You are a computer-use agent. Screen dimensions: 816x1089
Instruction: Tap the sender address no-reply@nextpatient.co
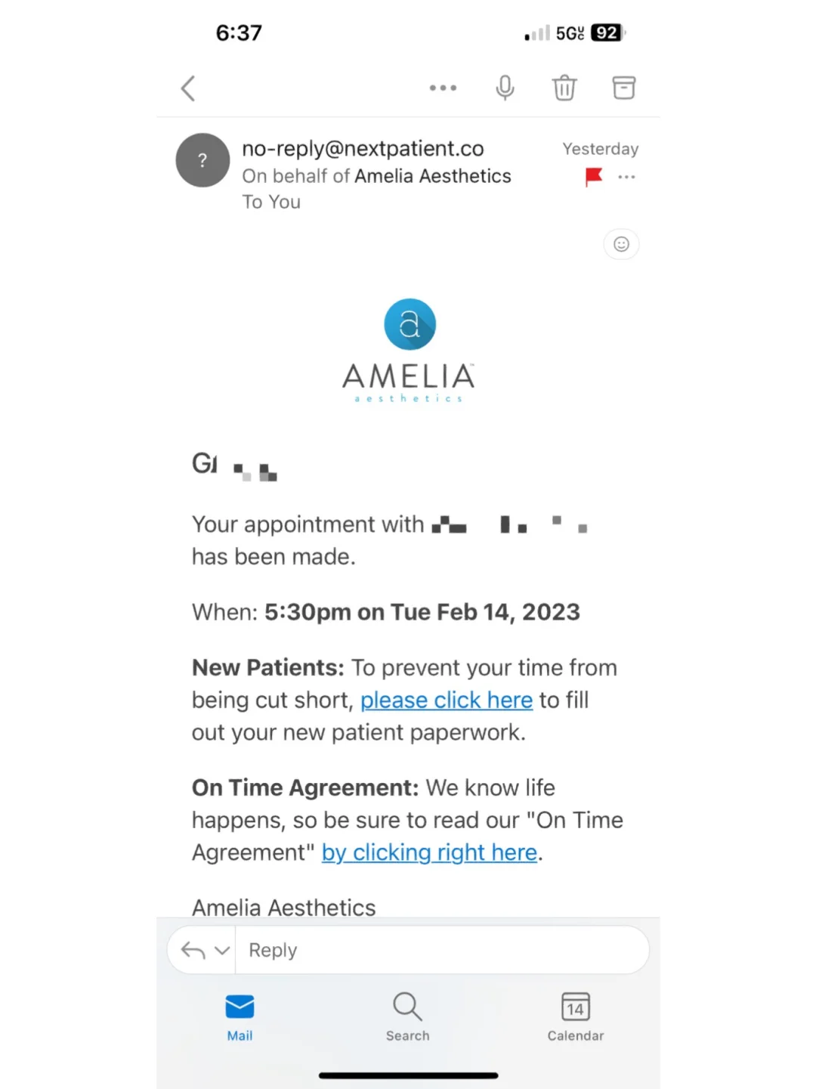363,149
